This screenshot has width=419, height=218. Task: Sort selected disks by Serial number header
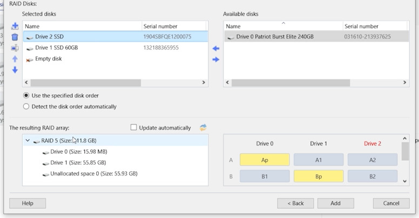174,26
